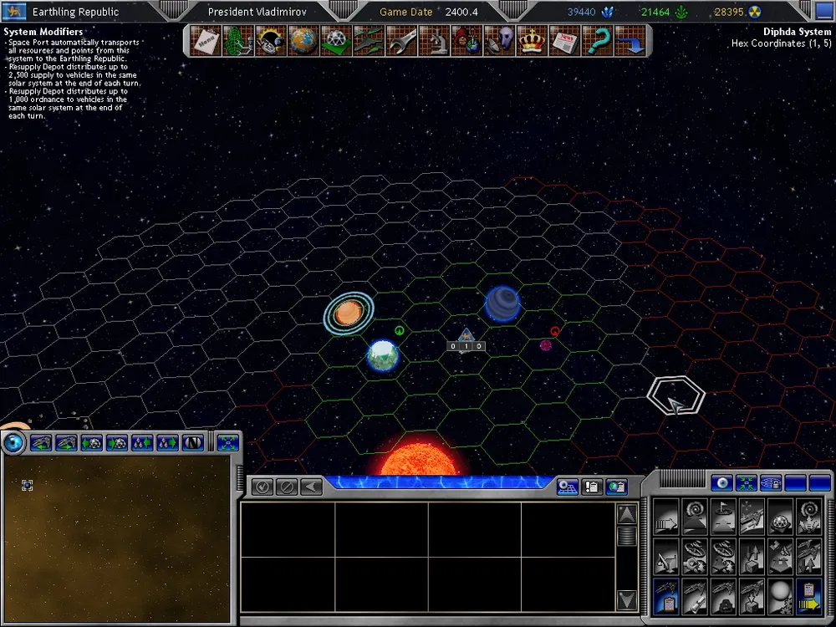
Task: Click the ribbed scrollbar thumb in item list
Action: point(627,536)
